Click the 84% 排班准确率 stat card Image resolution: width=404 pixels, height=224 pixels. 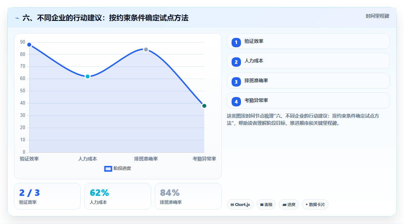click(188, 196)
